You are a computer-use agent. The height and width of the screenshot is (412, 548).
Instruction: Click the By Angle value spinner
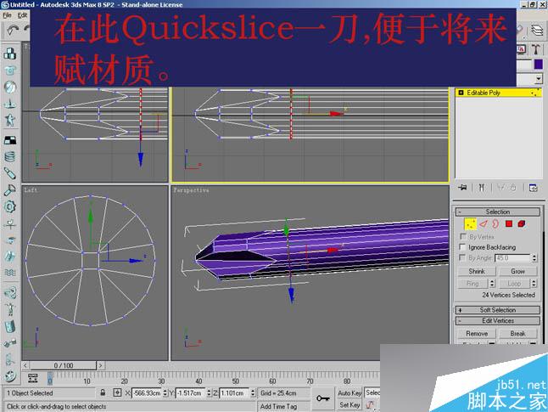pyautogui.click(x=534, y=258)
